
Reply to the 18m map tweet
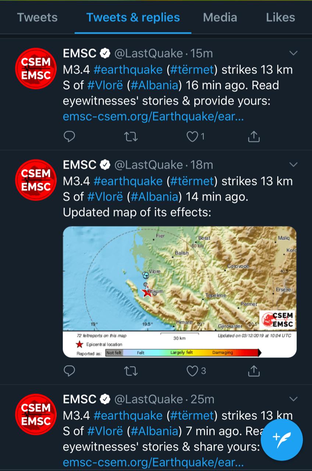point(69,371)
